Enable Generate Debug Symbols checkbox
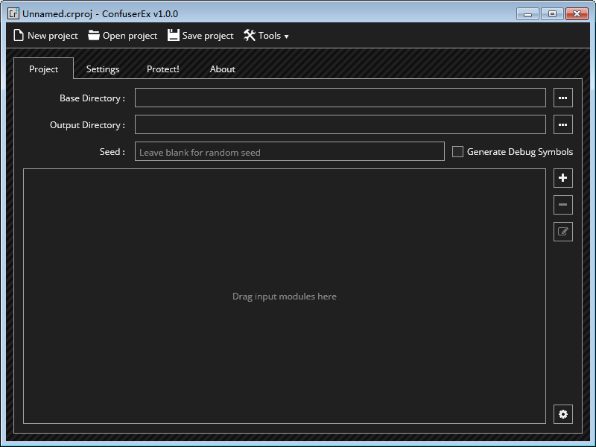The image size is (596, 447). 458,152
